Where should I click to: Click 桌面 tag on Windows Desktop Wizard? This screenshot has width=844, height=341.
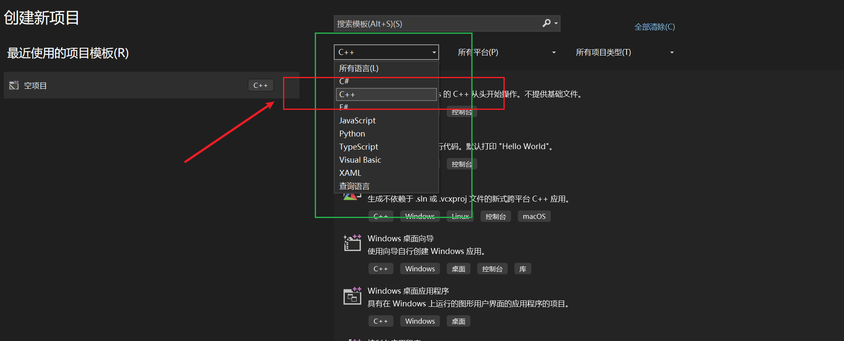(459, 269)
